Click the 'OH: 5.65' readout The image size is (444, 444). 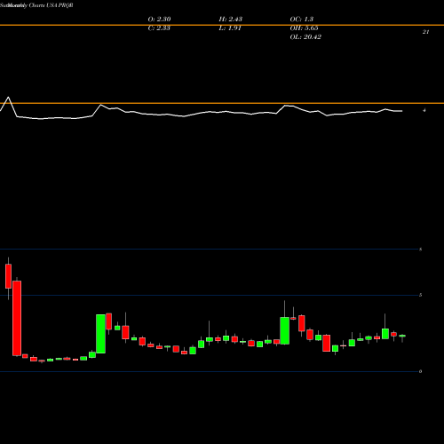(x=304, y=28)
